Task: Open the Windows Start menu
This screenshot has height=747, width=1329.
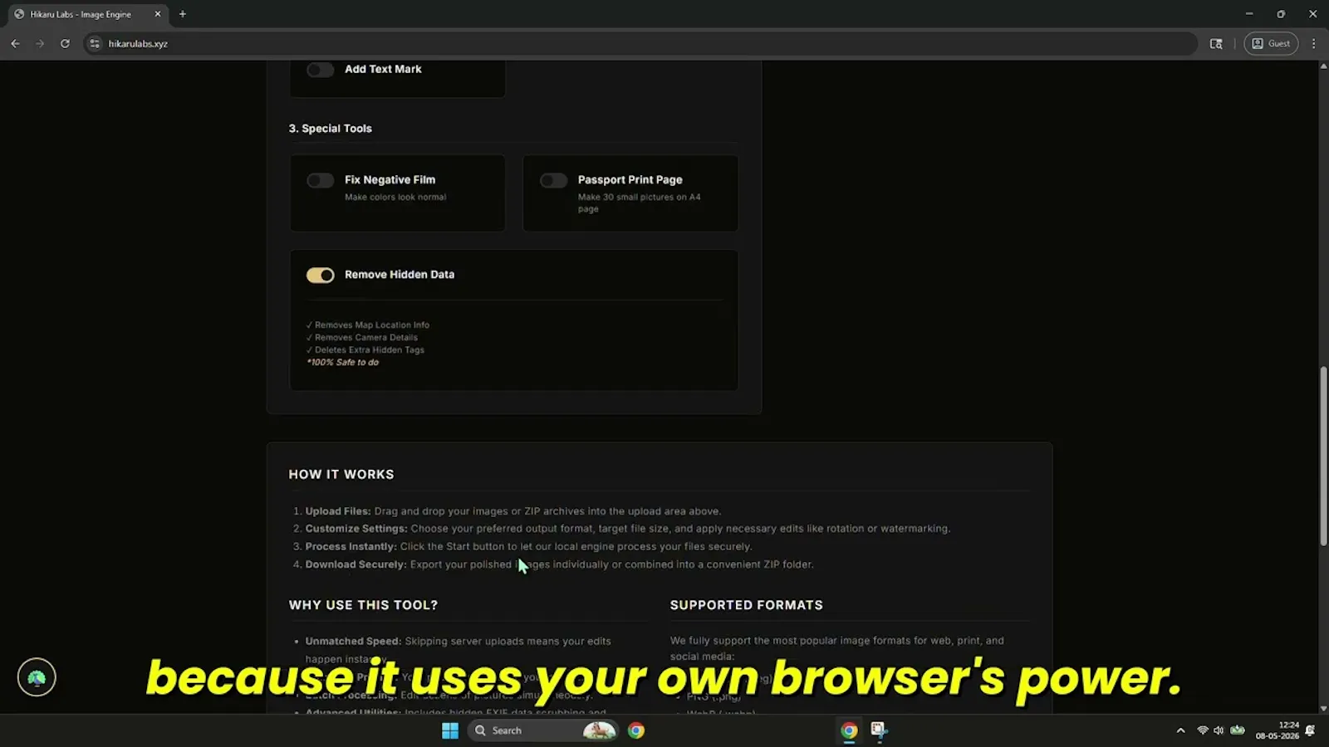Action: pyautogui.click(x=450, y=730)
